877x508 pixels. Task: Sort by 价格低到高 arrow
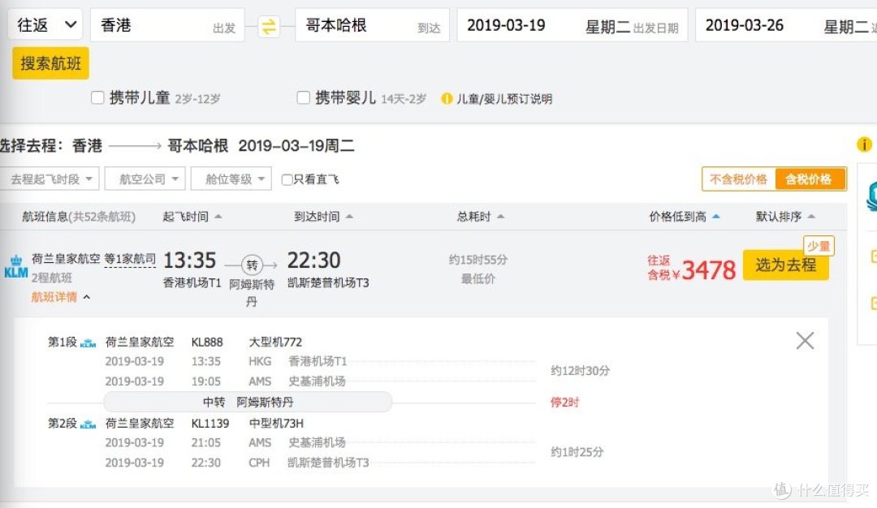point(716,217)
